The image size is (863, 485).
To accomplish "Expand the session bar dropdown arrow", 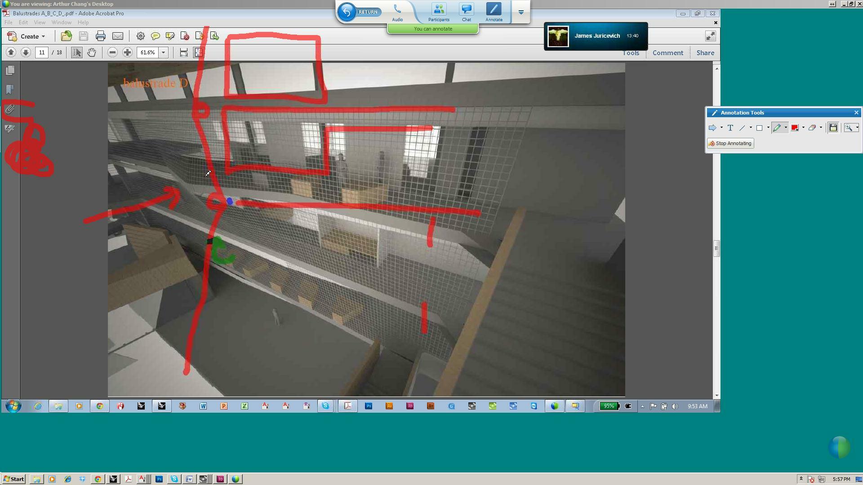I will click(x=521, y=13).
